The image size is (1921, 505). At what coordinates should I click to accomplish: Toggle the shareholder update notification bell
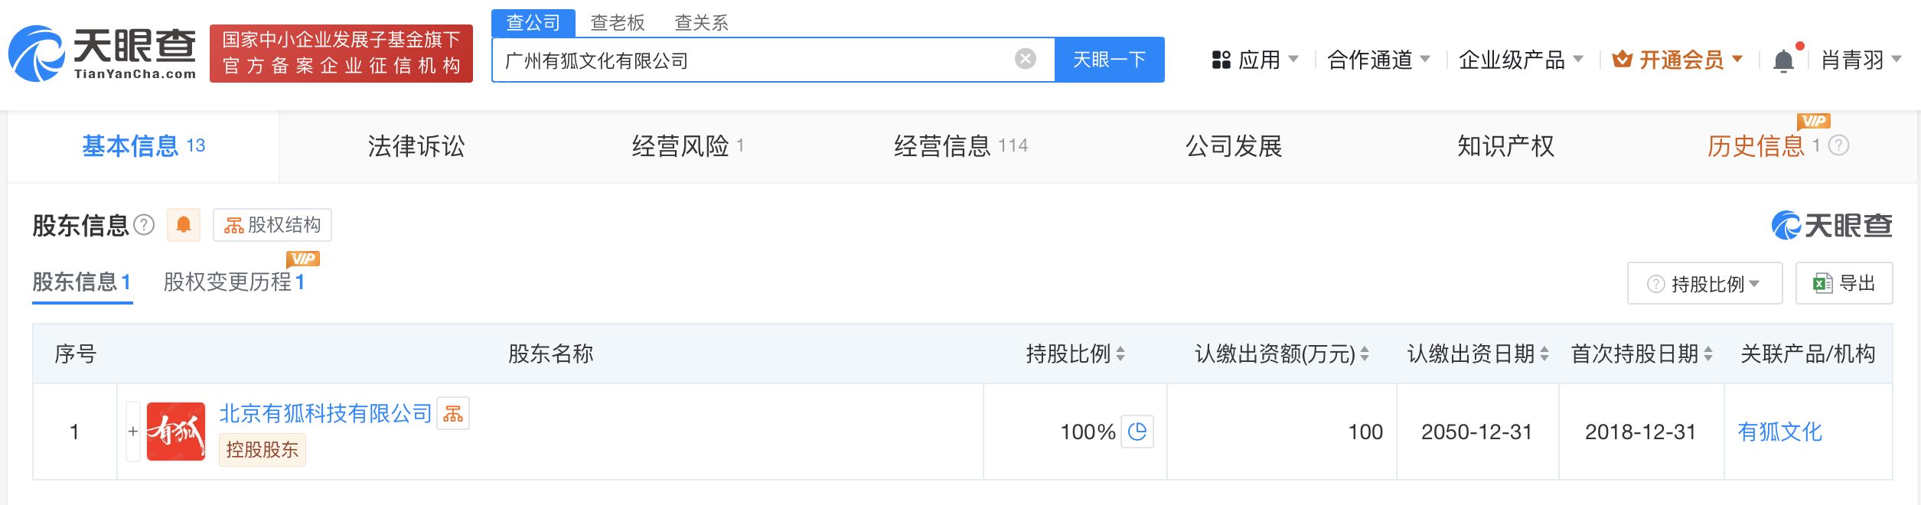pyautogui.click(x=184, y=225)
